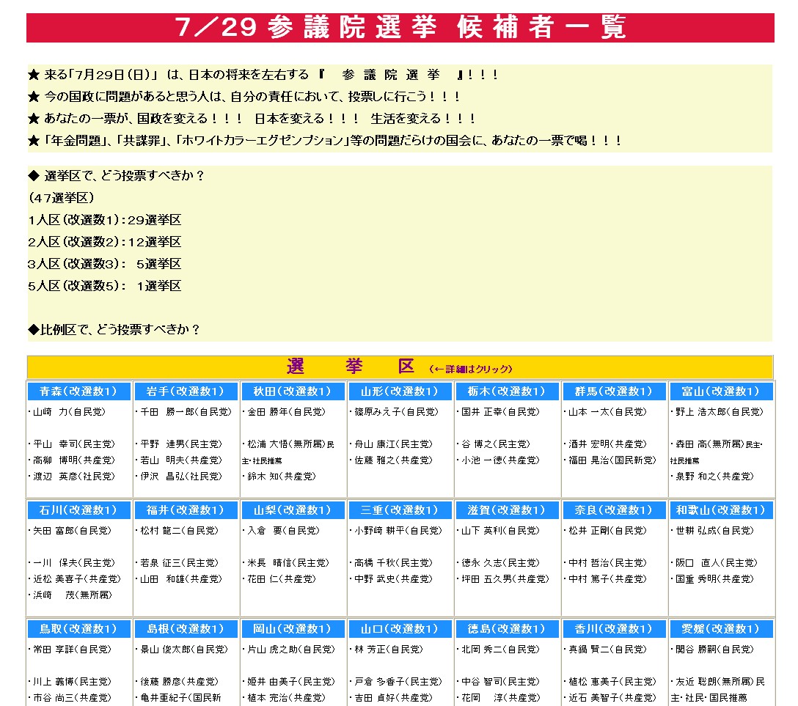The image size is (798, 706).
Task: Click candidate 阪口 直人(民主党)
Action: (714, 562)
